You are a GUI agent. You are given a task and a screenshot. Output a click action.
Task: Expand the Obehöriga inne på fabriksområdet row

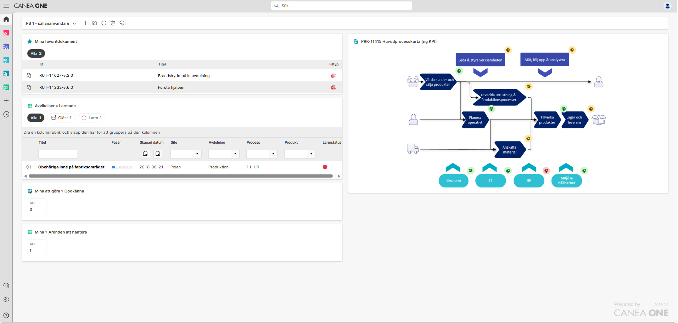tap(29, 167)
